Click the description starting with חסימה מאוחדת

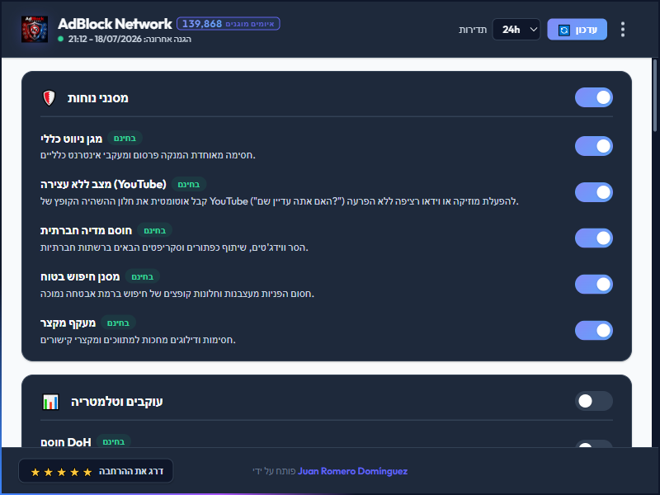148,155
